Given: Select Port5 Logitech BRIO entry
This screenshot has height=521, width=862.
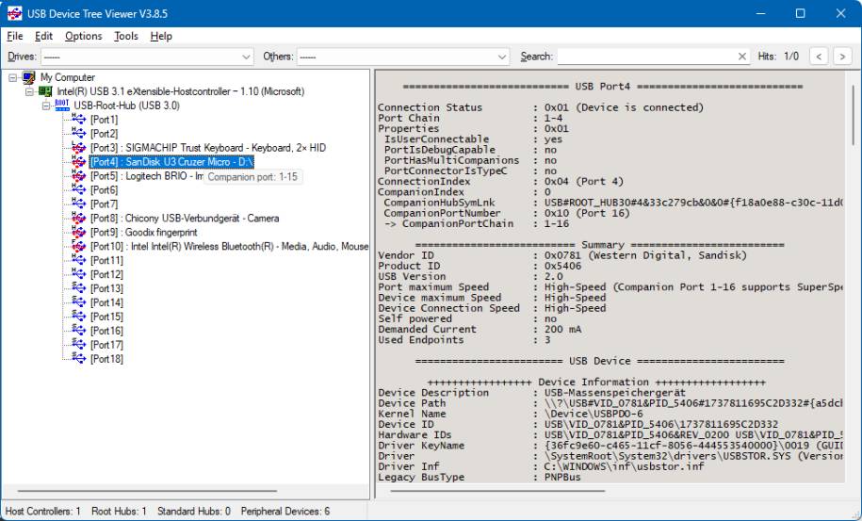Looking at the screenshot, I should pos(147,176).
